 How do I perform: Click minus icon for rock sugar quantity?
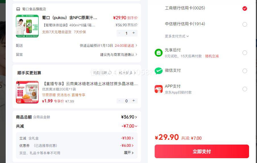[x=119, y=101]
